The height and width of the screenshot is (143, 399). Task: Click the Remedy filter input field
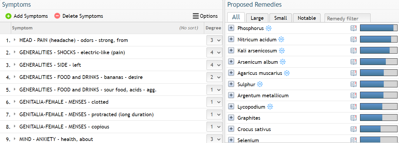pos(347,18)
